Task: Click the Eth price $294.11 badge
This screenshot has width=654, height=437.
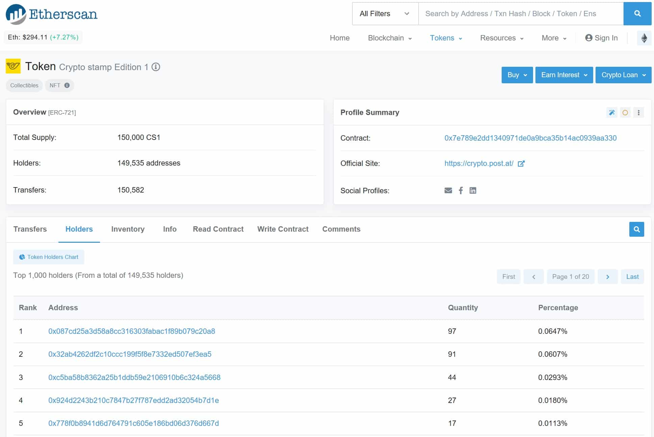Action: coord(43,37)
